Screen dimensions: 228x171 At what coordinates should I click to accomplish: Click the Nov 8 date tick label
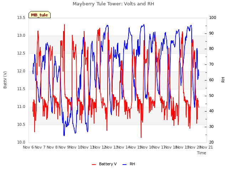coord(52,147)
